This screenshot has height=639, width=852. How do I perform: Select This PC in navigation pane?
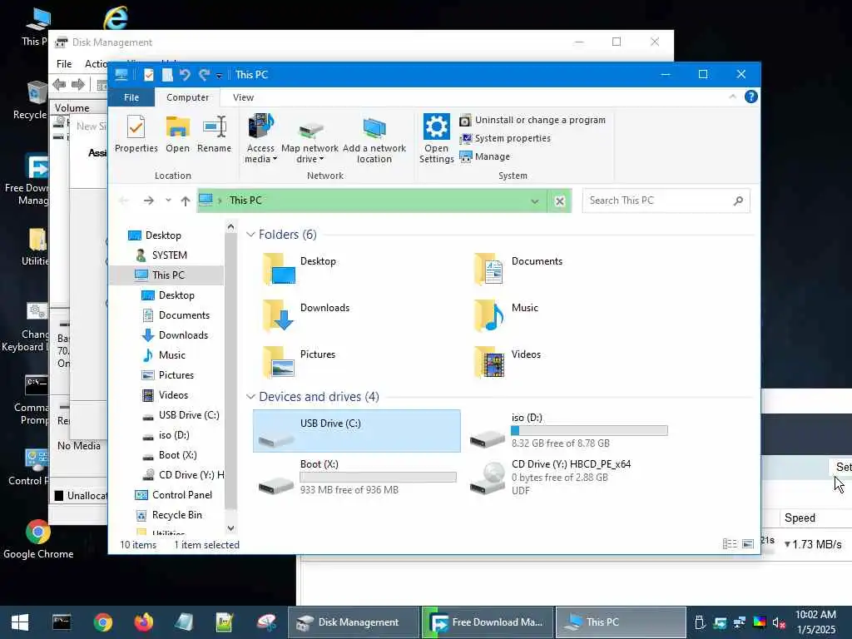click(x=168, y=275)
